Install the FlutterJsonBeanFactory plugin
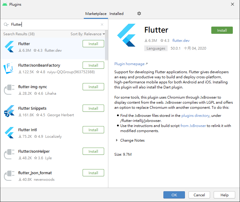Image resolution: width=240 pixels, height=202 pixels. point(93,65)
